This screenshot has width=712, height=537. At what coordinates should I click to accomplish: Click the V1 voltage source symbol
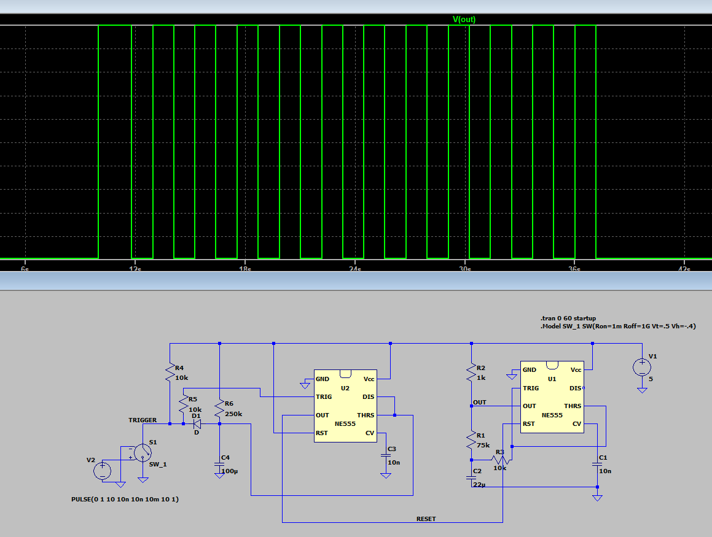[x=641, y=368]
